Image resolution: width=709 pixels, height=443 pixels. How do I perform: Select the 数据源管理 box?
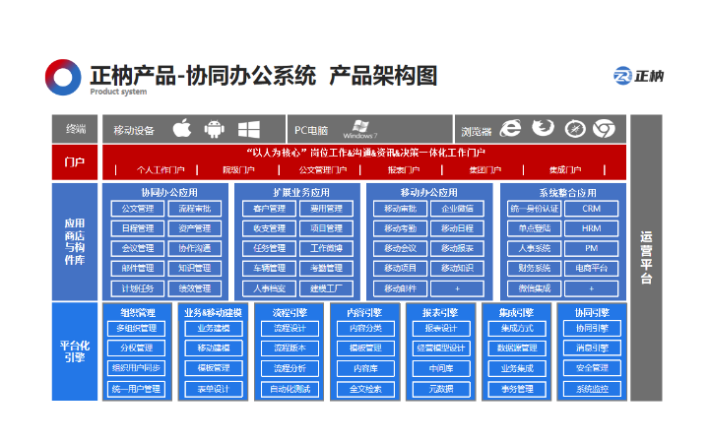click(517, 348)
